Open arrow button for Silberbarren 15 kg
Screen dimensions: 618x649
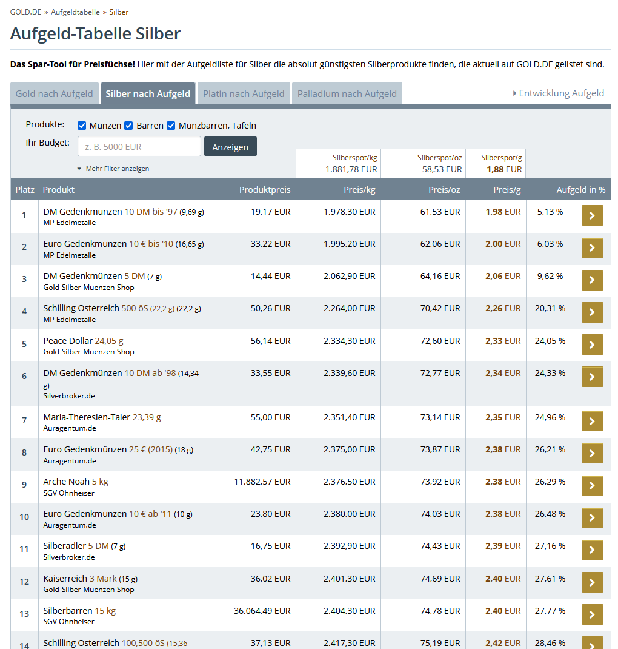coord(592,614)
